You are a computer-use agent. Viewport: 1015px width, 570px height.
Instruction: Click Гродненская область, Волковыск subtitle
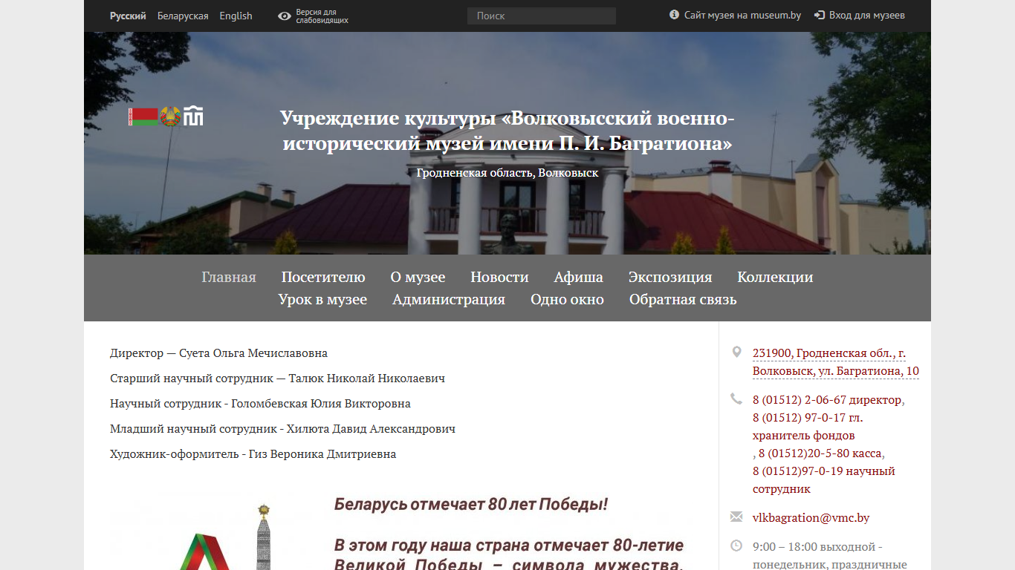tap(507, 172)
